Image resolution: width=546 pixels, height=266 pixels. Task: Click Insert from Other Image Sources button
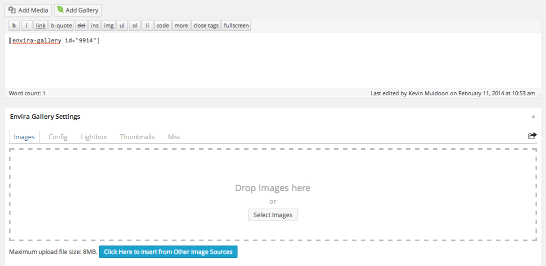click(x=168, y=252)
